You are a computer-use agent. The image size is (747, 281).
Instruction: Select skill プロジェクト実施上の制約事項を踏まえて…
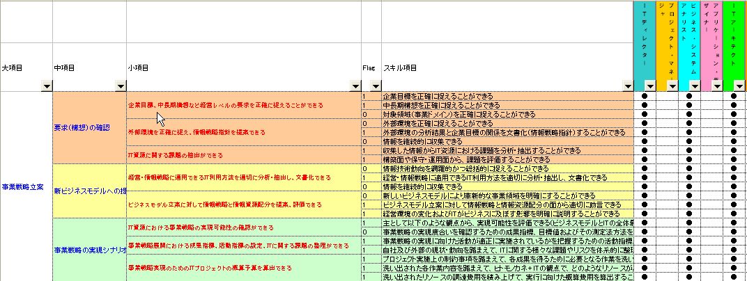(507, 259)
